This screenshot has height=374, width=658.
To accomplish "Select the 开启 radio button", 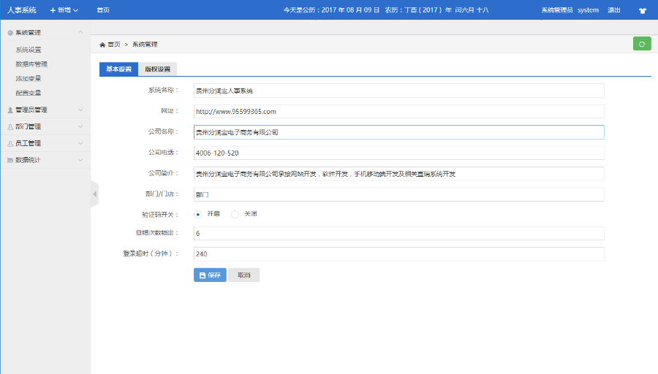I will point(198,214).
